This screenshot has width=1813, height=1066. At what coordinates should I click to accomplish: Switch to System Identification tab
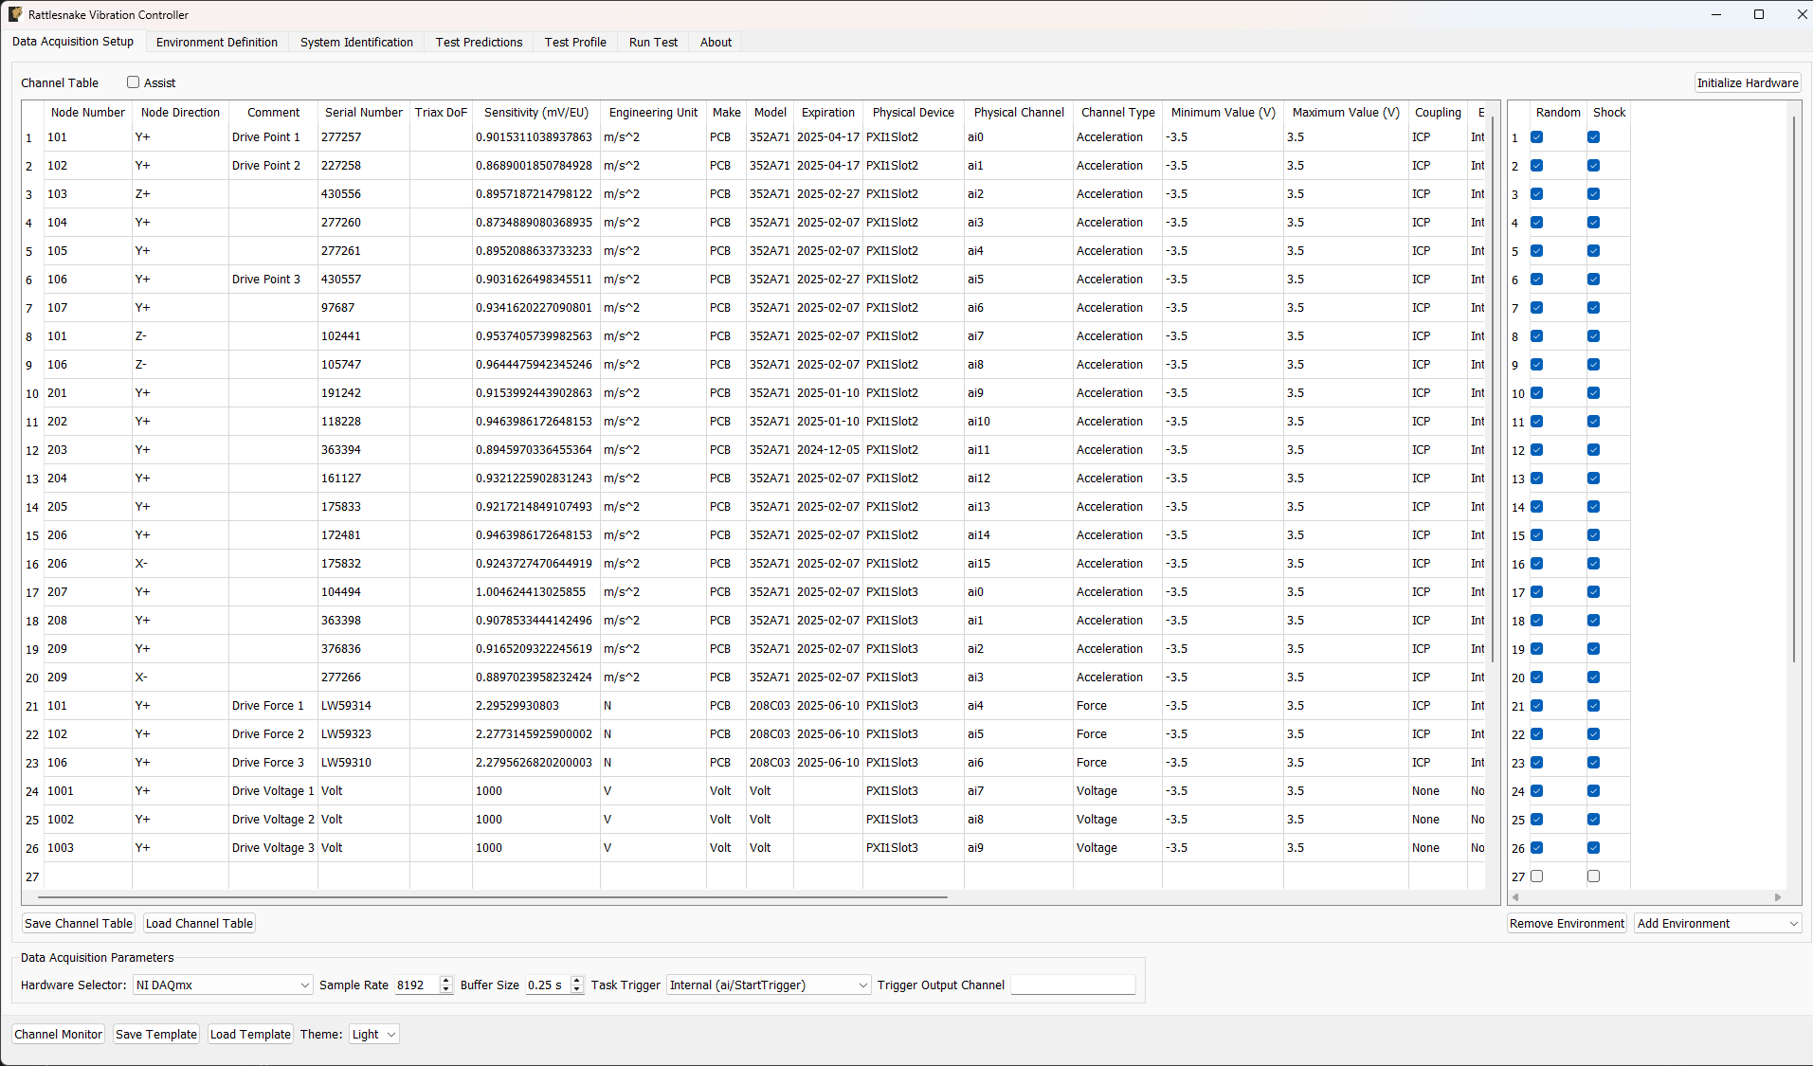coord(356,42)
